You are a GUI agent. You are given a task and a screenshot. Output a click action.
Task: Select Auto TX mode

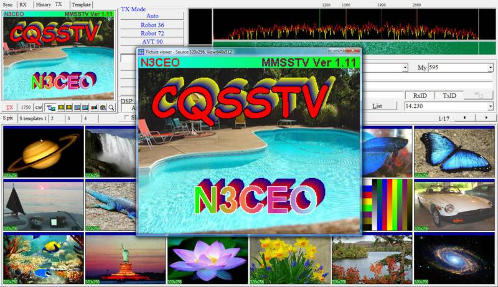152,16
